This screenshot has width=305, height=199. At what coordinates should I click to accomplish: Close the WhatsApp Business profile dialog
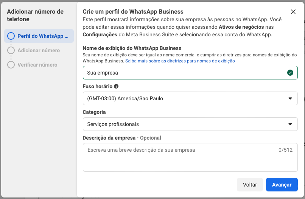(x=293, y=12)
